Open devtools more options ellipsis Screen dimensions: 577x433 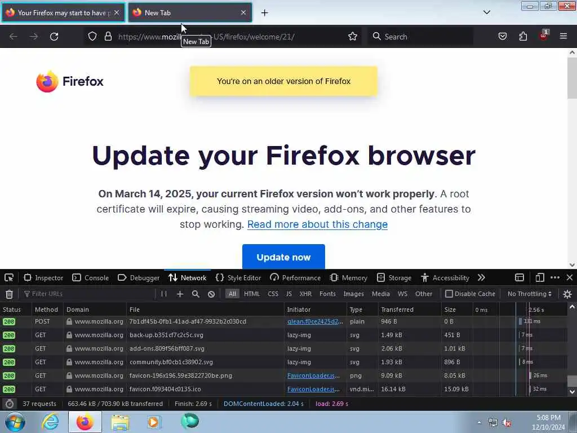pos(555,277)
